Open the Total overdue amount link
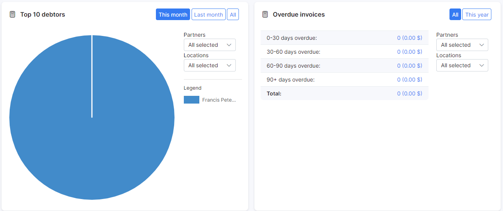This screenshot has height=211, width=503. (410, 94)
